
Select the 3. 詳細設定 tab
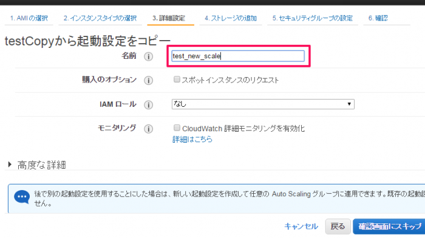169,18
